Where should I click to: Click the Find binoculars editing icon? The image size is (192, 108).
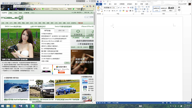coord(179,7)
